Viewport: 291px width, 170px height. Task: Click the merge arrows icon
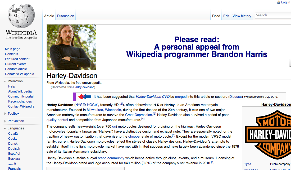(x=85, y=97)
